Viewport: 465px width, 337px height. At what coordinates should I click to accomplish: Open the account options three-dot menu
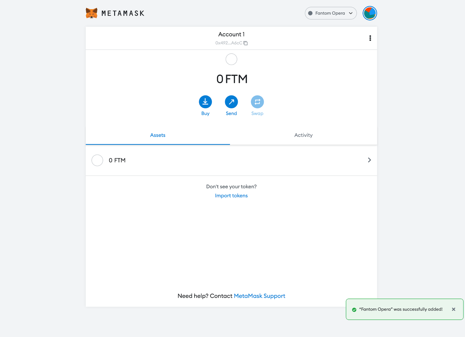click(x=370, y=38)
